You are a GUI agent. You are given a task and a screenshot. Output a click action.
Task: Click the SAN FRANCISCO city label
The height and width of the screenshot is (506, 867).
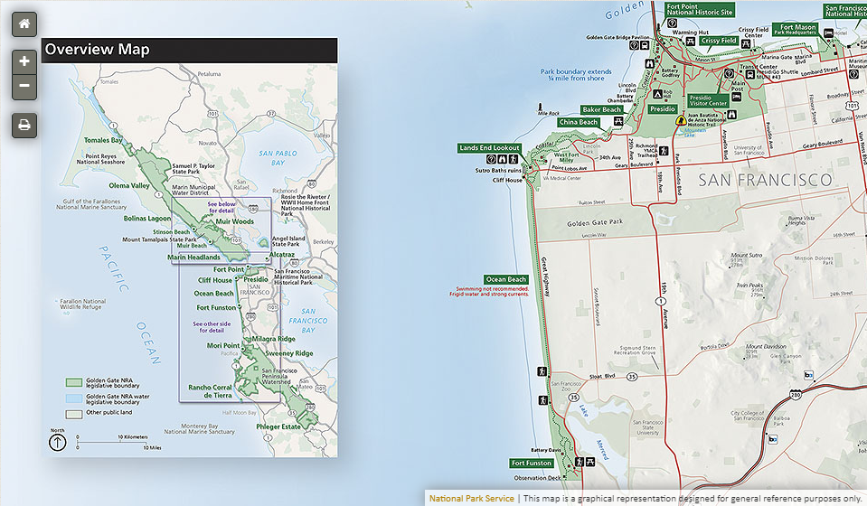[x=765, y=180]
